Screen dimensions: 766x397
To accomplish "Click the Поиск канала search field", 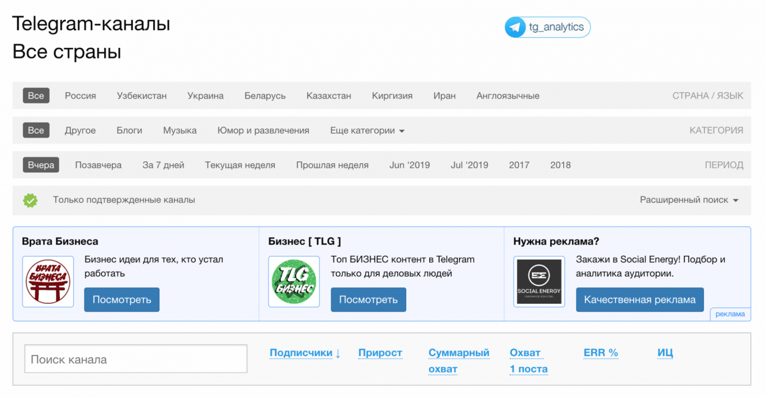I will coord(136,359).
